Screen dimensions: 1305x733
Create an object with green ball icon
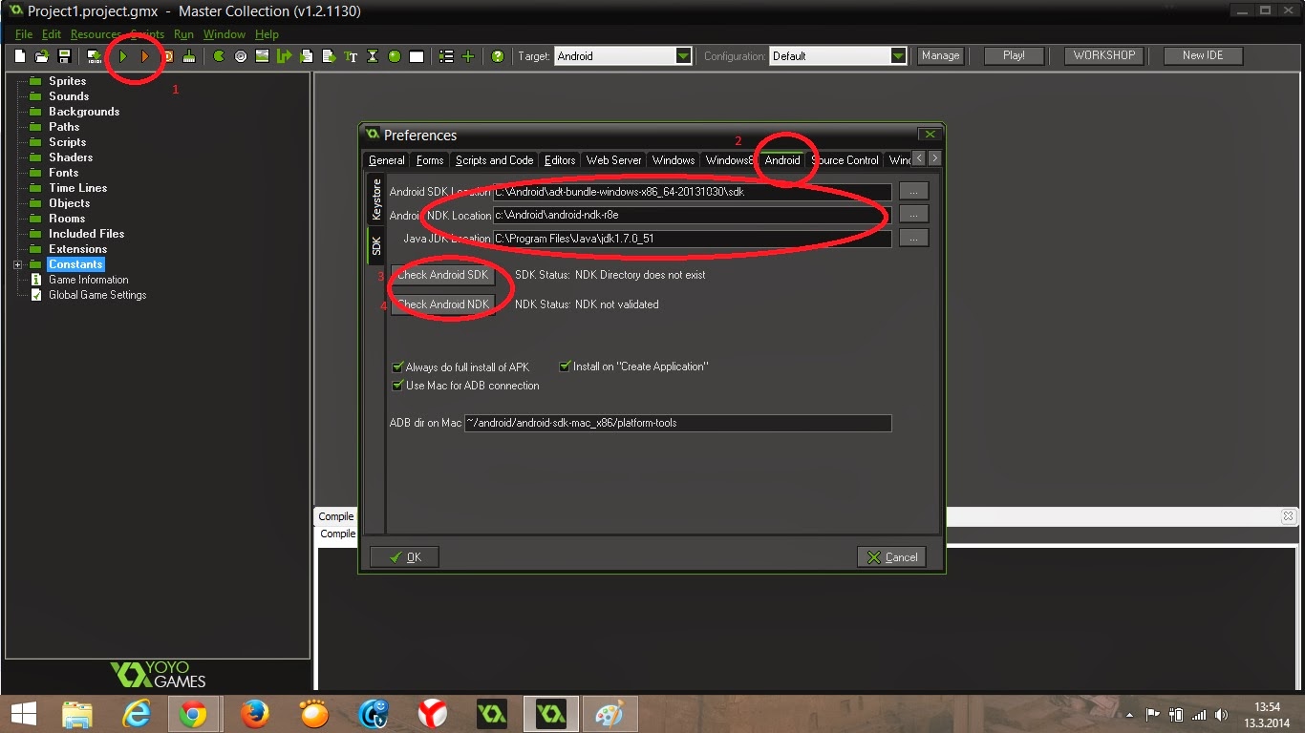(x=395, y=56)
